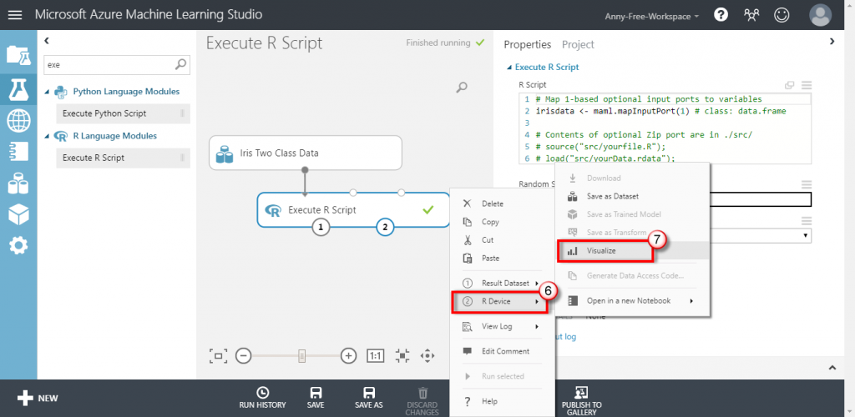Move the canvas zoom slider handle

pyautogui.click(x=301, y=356)
